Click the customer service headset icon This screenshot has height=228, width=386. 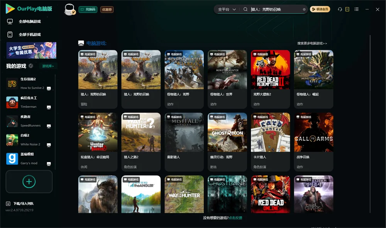tap(340, 9)
